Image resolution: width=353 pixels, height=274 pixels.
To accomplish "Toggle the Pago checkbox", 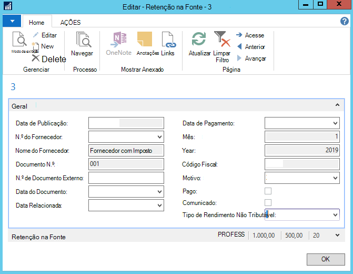I will point(268,191).
